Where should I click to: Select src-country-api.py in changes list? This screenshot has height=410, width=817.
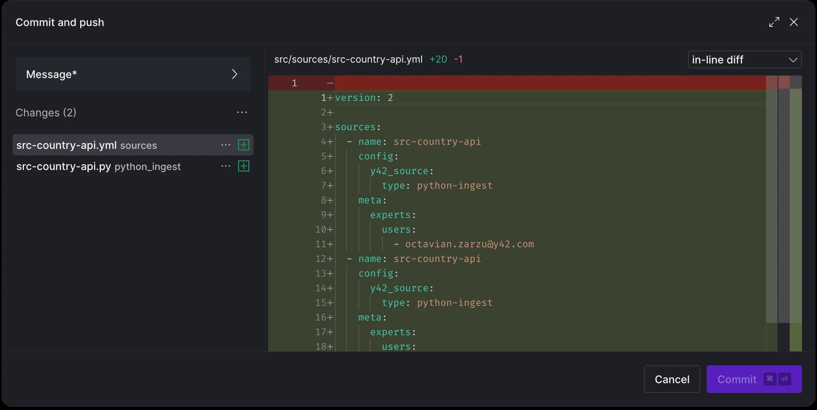(x=133, y=166)
